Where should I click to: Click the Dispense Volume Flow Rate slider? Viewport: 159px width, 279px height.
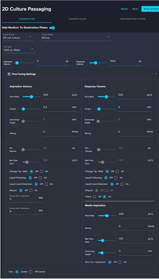click(x=107, y=97)
